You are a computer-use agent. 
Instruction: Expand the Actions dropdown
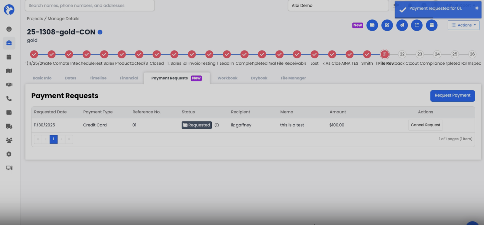[x=463, y=25]
